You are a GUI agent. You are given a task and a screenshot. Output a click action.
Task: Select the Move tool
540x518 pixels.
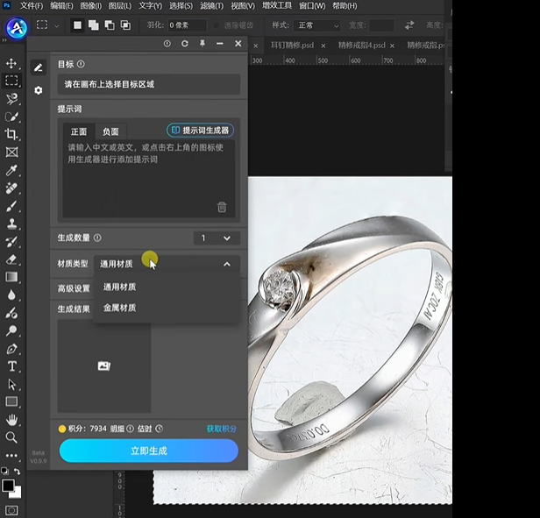11,63
